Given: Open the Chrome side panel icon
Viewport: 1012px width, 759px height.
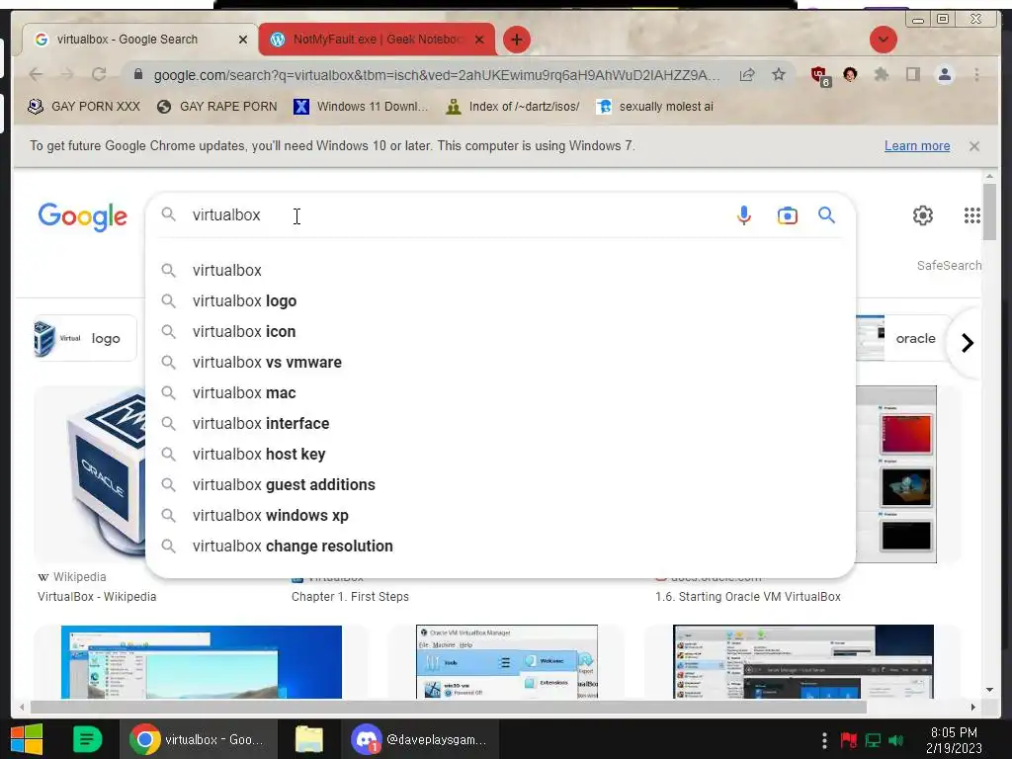Looking at the screenshot, I should click(912, 74).
